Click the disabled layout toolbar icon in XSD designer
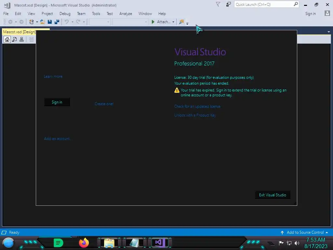The width and height of the screenshot is (333, 250). tap(32, 39)
